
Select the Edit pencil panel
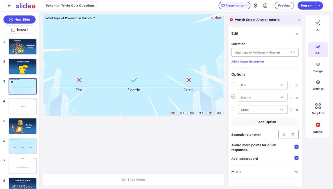pyautogui.click(x=318, y=49)
